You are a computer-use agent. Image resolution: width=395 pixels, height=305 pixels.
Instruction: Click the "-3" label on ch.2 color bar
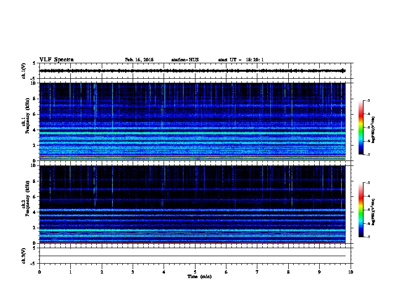pos(368,183)
